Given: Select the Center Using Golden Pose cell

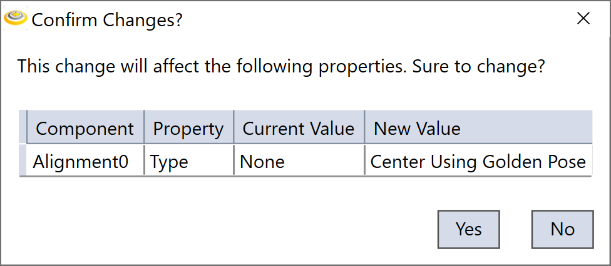Looking at the screenshot, I should pyautogui.click(x=478, y=162).
